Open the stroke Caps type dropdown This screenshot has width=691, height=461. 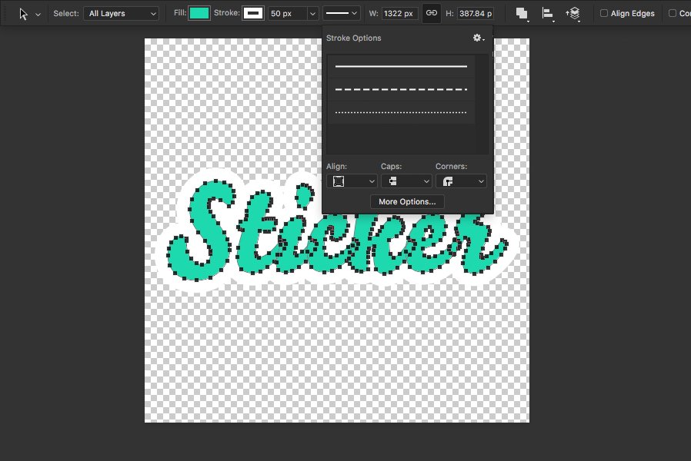click(406, 181)
